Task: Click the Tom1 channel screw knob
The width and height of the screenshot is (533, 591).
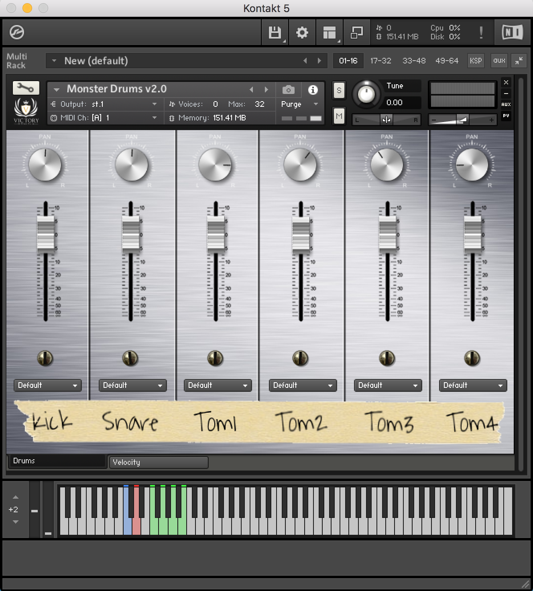Action: click(x=215, y=358)
